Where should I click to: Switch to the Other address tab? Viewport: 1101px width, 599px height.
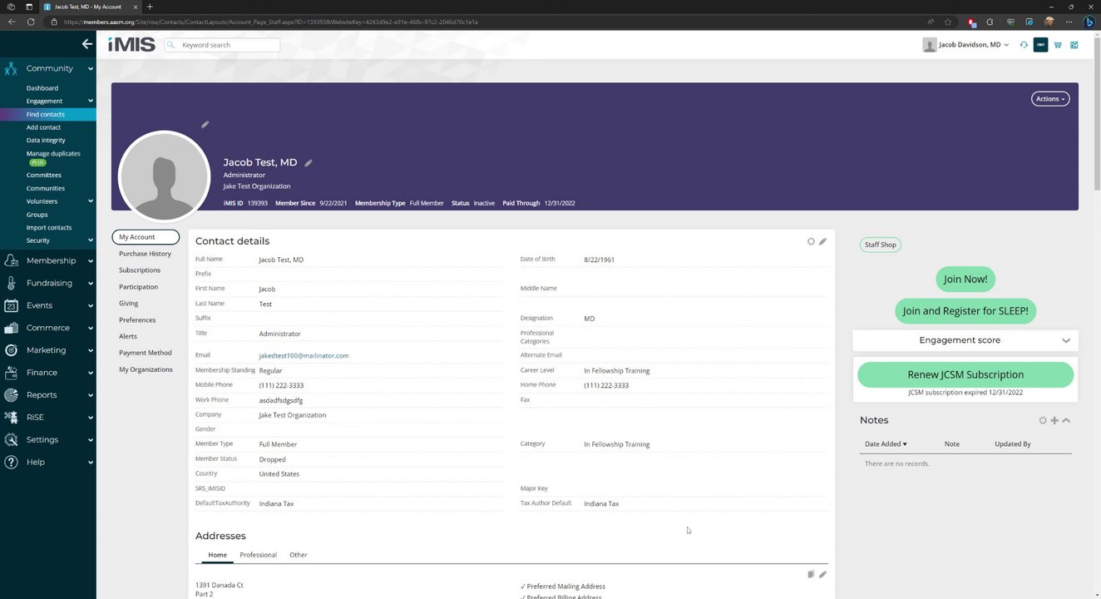point(299,555)
